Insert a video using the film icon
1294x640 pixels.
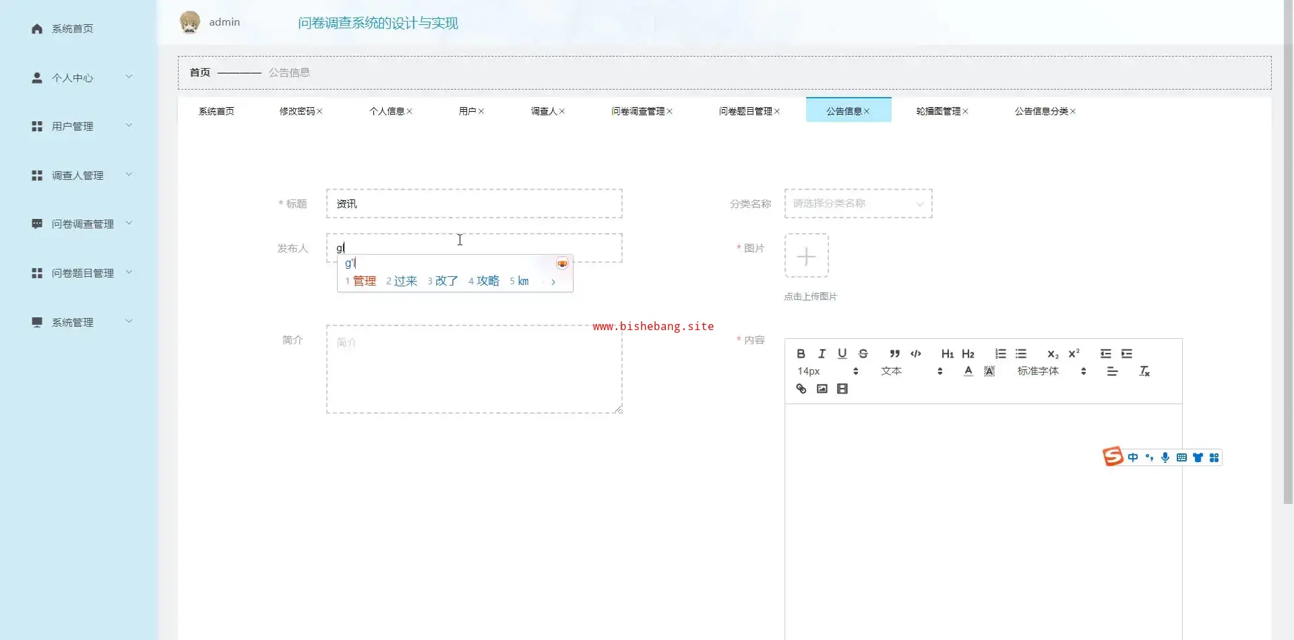[x=842, y=389]
